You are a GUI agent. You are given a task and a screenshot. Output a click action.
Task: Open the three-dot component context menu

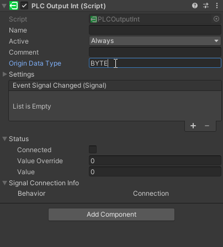[x=217, y=6]
